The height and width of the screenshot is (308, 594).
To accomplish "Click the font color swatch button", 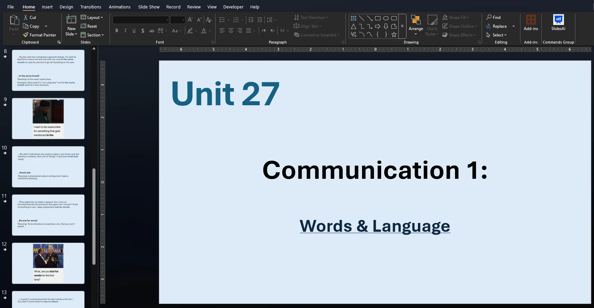I will (204, 31).
